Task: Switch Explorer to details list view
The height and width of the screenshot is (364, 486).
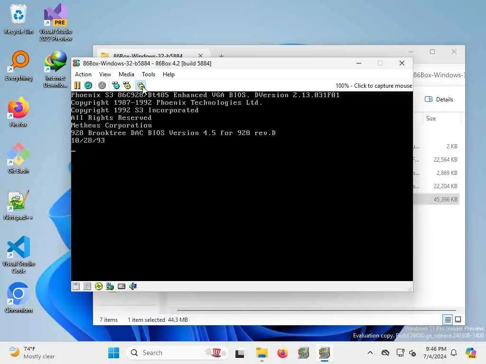Action: (448, 319)
